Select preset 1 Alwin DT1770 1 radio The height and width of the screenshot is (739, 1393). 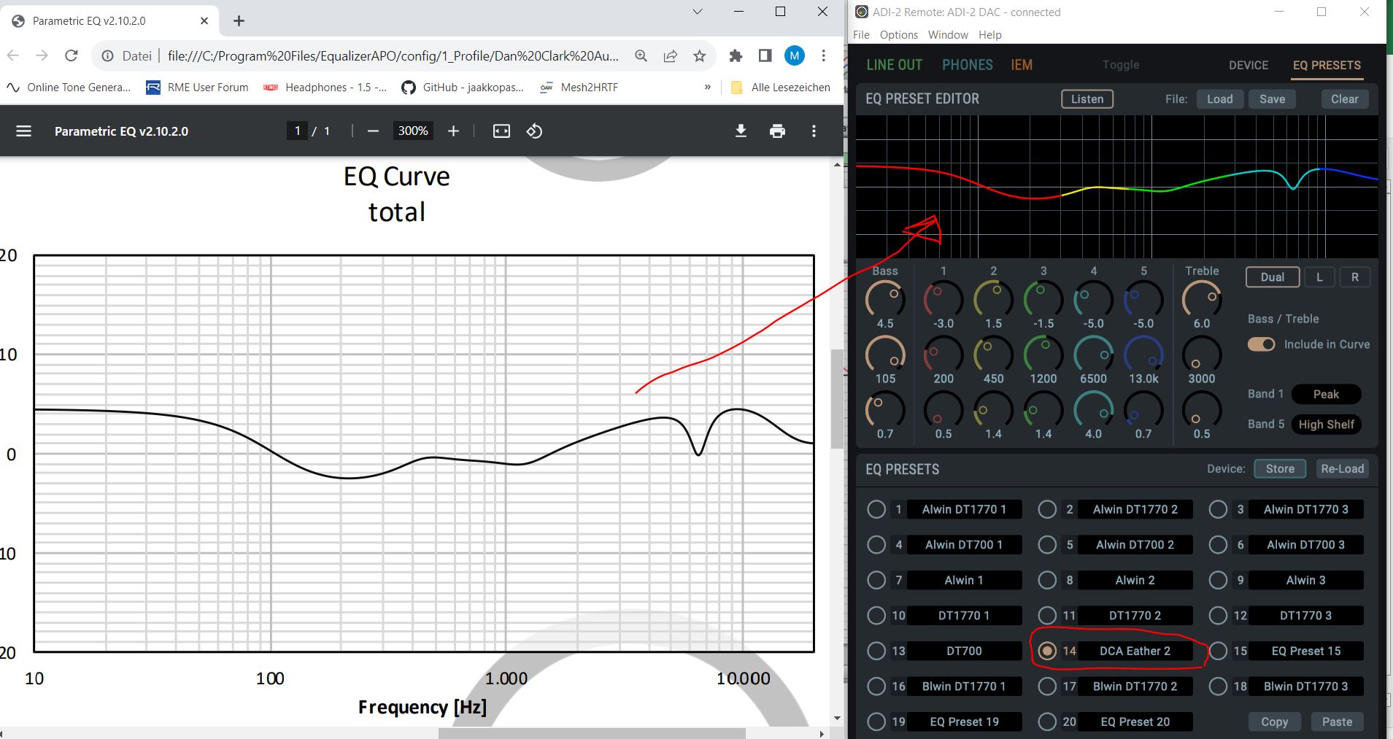point(876,509)
